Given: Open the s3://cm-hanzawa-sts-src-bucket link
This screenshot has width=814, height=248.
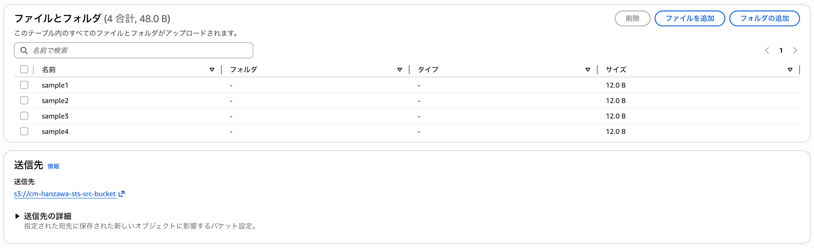Looking at the screenshot, I should 65,194.
